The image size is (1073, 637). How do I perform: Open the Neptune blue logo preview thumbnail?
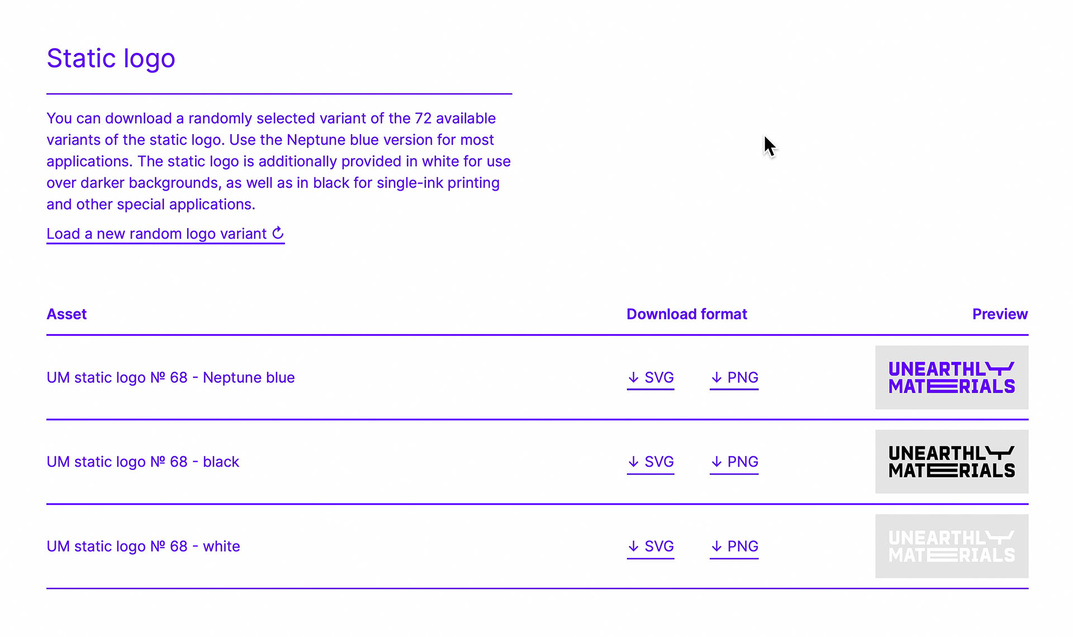click(x=951, y=378)
